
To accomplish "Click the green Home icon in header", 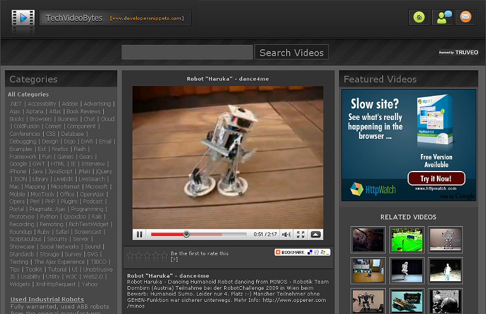I will pos(419,17).
